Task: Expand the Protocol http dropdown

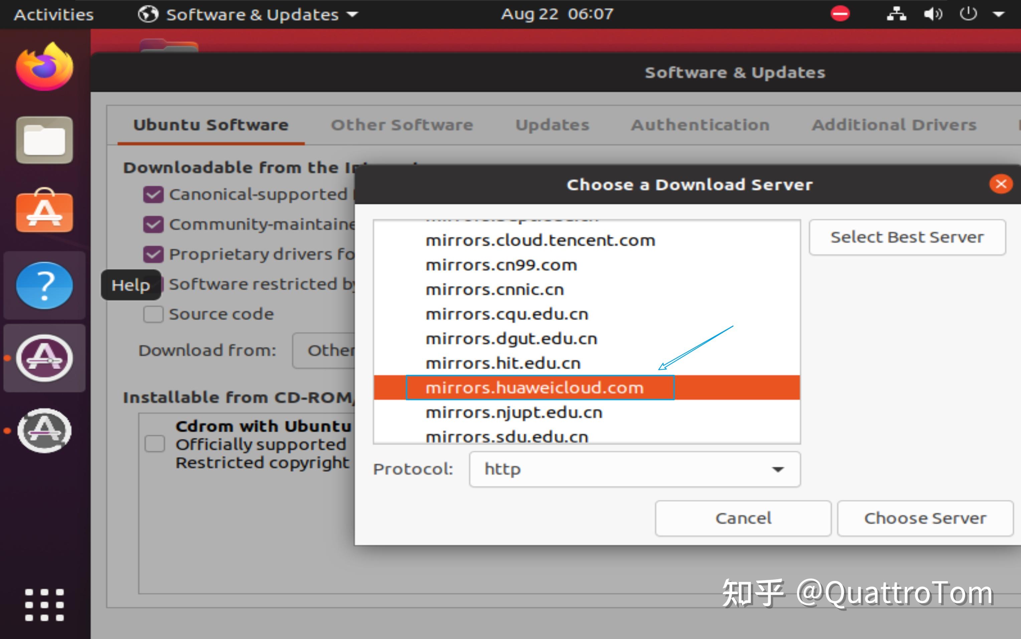Action: [634, 470]
